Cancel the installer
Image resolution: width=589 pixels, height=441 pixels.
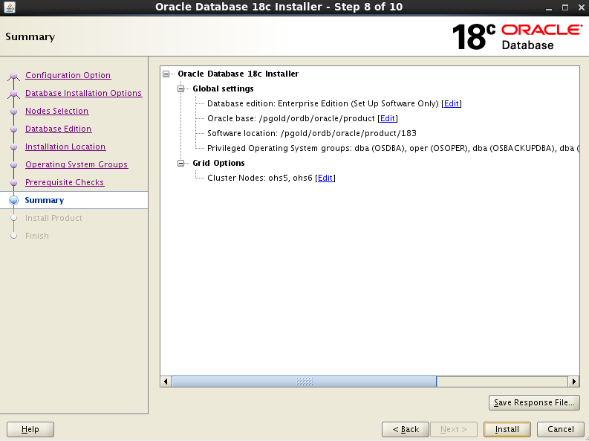[561, 429]
